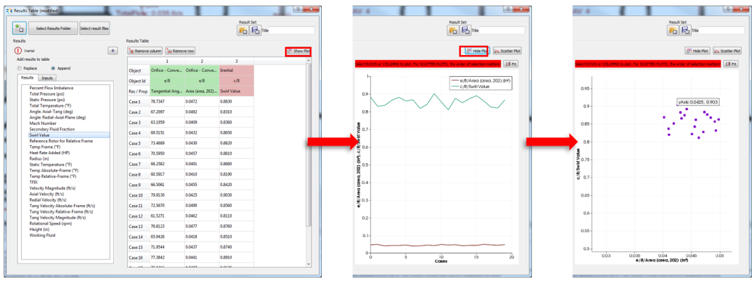754x281 pixels.
Task: Select the Case 10 row header
Action: (x=138, y=195)
